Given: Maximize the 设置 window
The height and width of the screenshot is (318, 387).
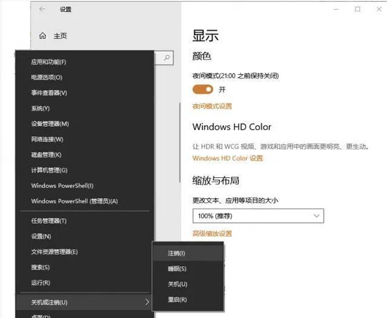Looking at the screenshot, I should coord(357,10).
